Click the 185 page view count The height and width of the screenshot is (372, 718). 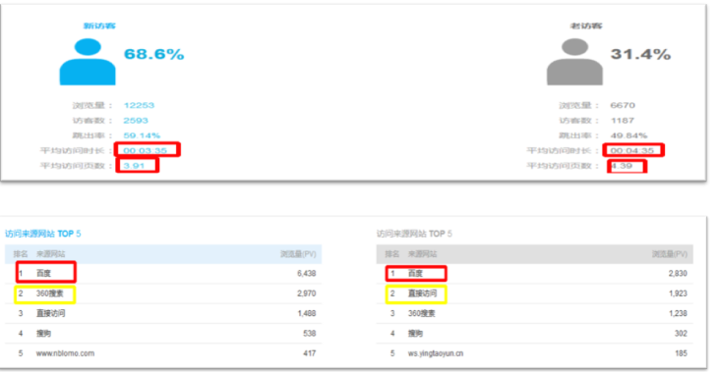[x=681, y=353]
